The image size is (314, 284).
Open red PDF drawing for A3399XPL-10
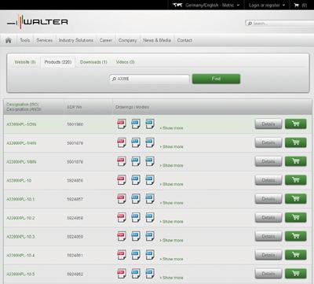click(122, 180)
